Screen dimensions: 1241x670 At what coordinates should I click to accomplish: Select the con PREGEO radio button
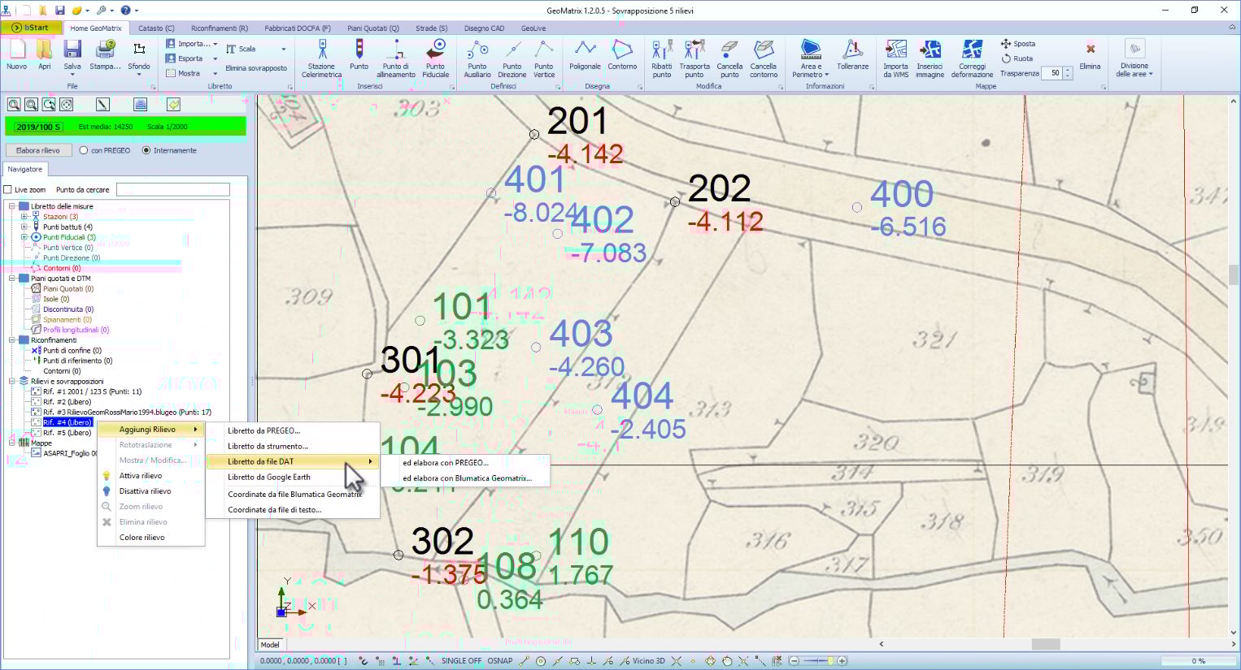click(x=82, y=150)
